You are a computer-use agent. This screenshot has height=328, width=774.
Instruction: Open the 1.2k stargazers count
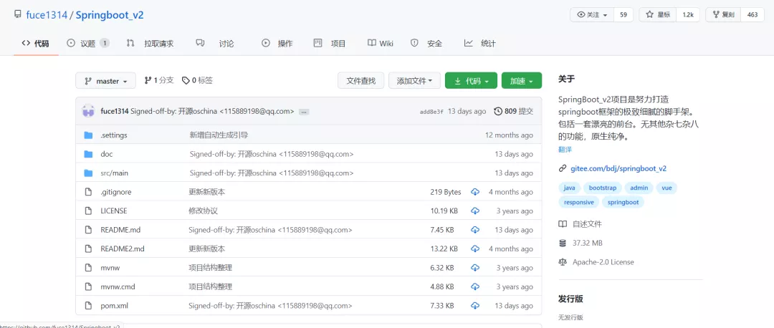tap(688, 15)
